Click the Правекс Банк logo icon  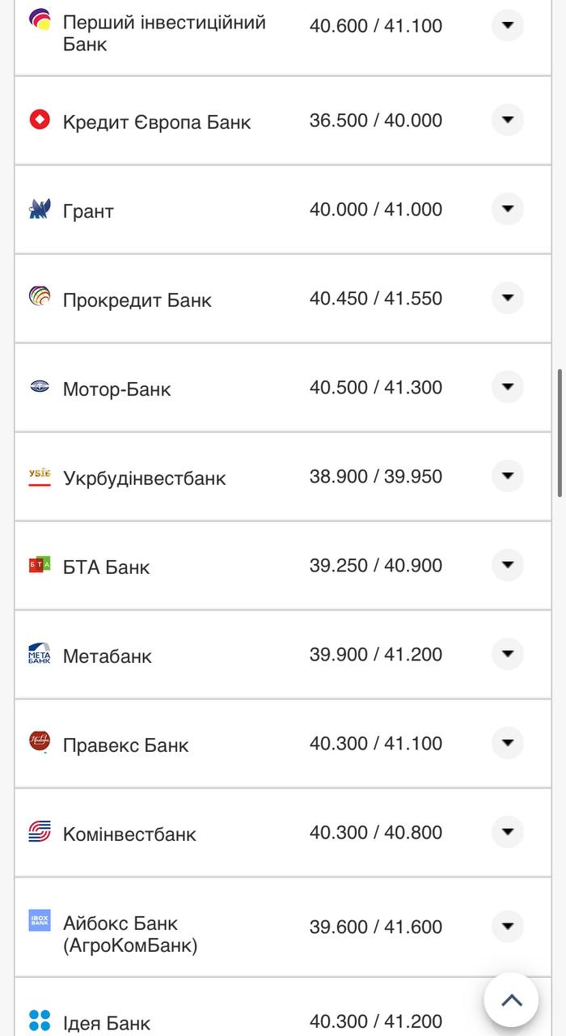[x=40, y=741]
